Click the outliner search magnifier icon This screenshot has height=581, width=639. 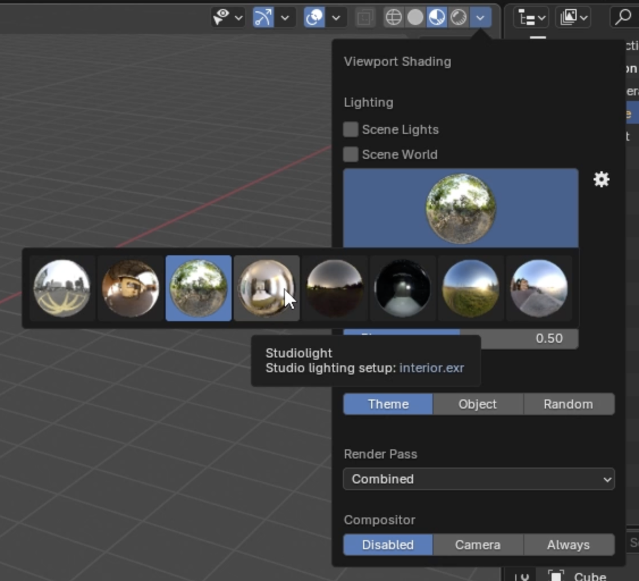[x=623, y=18]
